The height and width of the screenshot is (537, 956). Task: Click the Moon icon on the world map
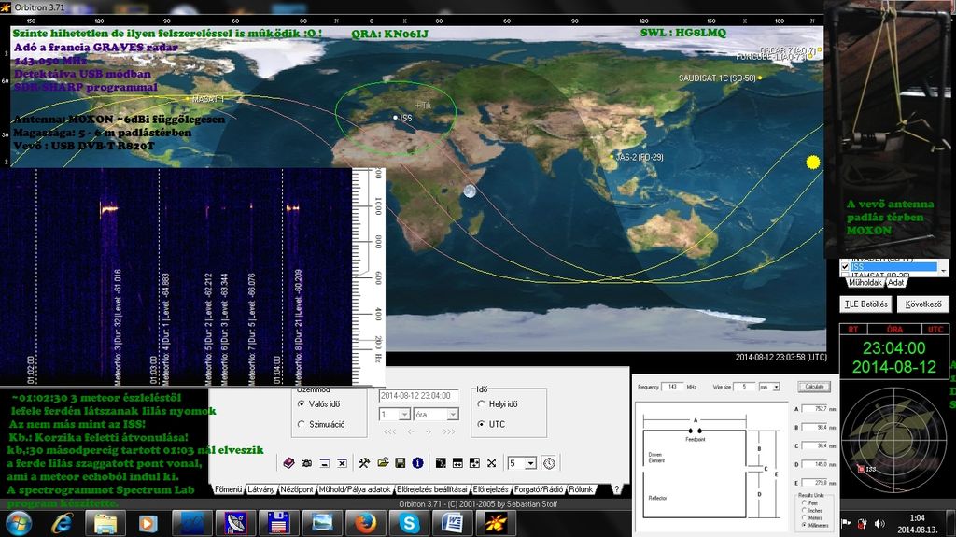click(470, 191)
